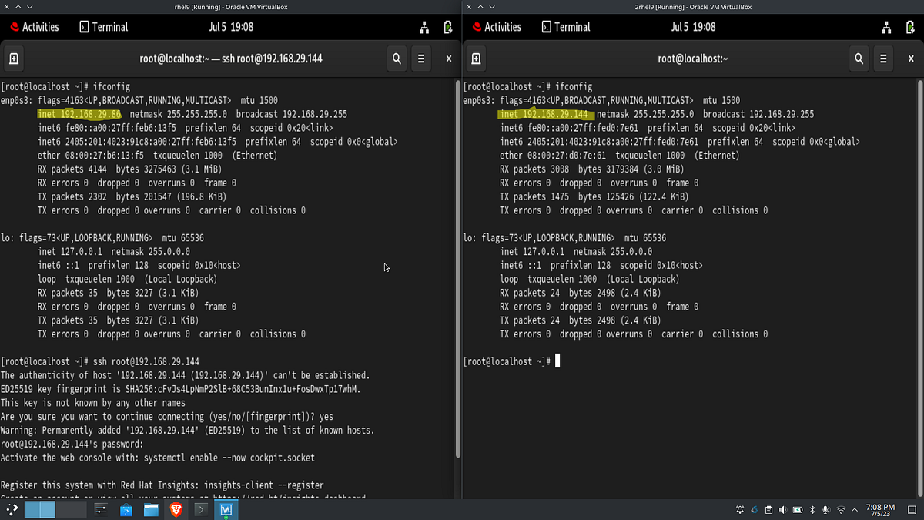Expand hidden tray icons with the chevron
The width and height of the screenshot is (924, 520).
(855, 509)
